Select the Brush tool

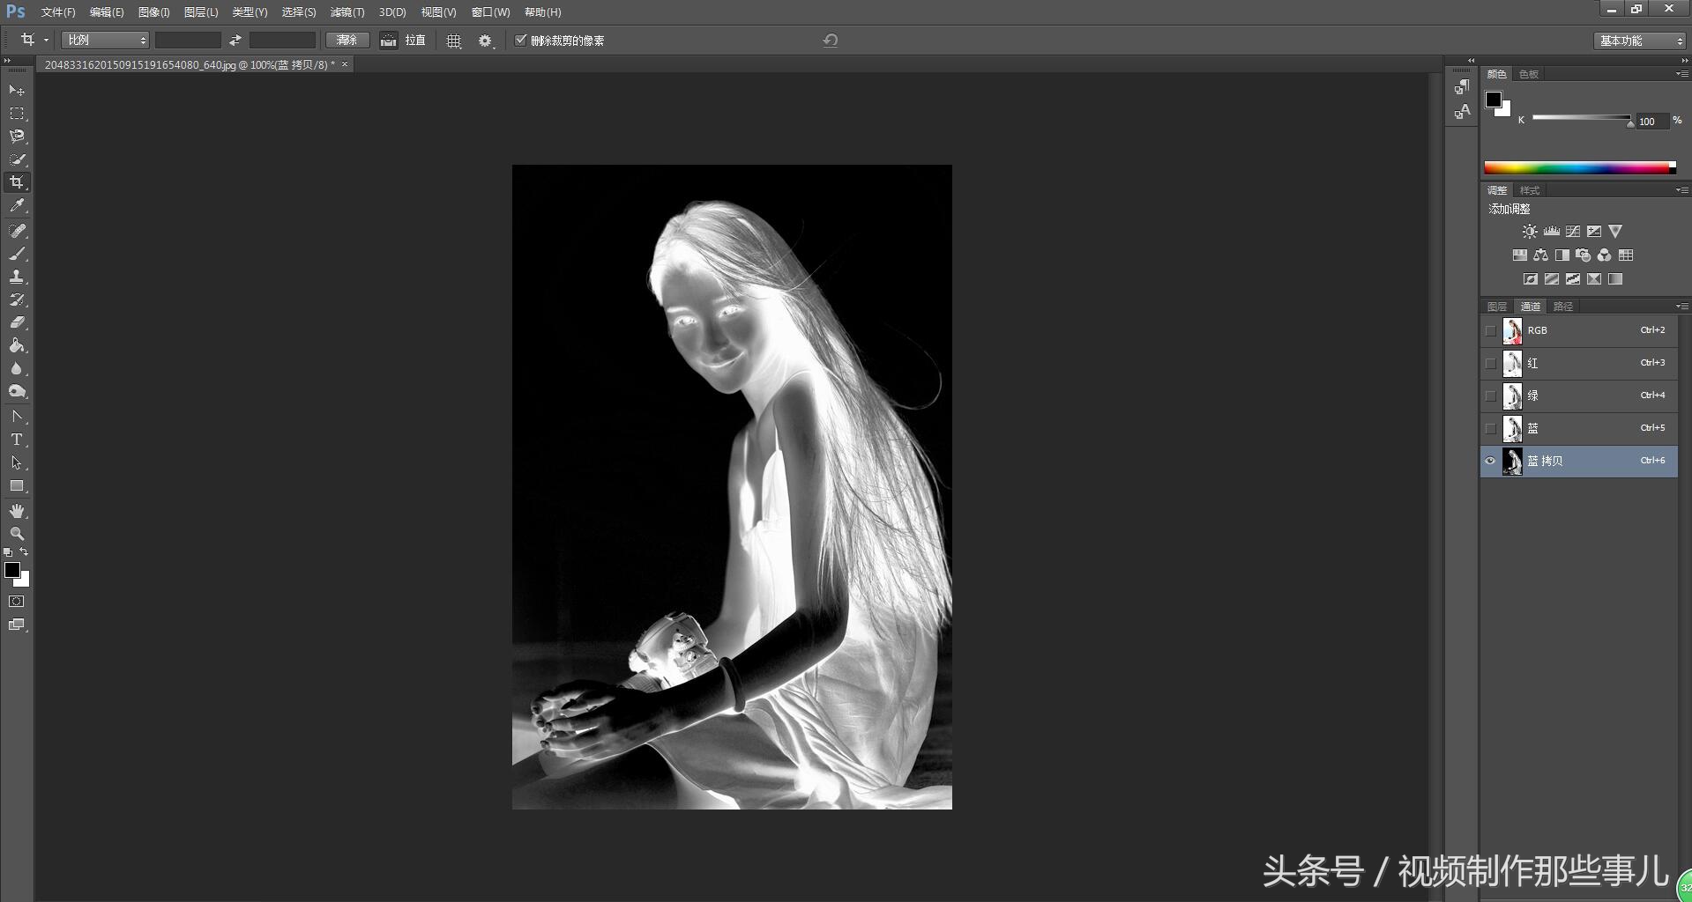tap(17, 254)
